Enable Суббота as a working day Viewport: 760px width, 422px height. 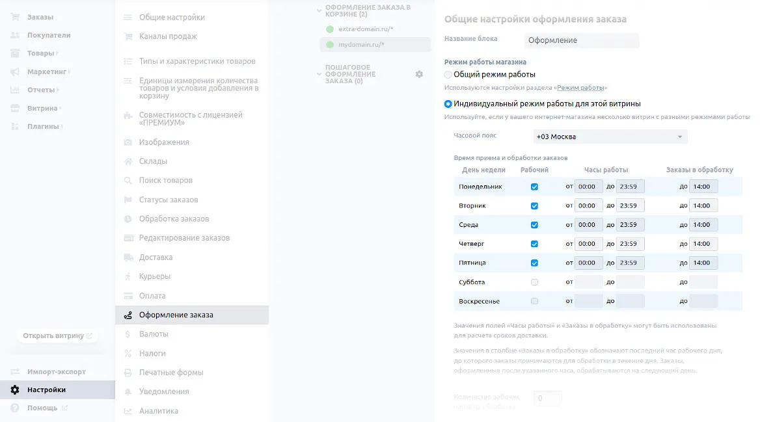(x=534, y=282)
